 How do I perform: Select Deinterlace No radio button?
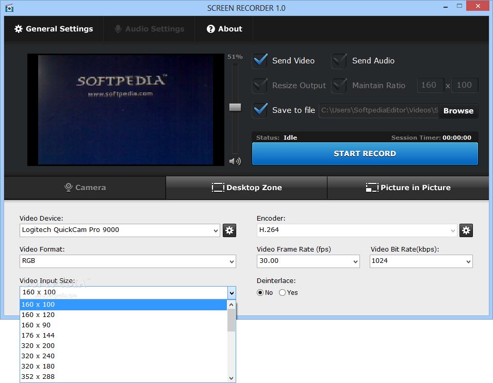coord(260,292)
